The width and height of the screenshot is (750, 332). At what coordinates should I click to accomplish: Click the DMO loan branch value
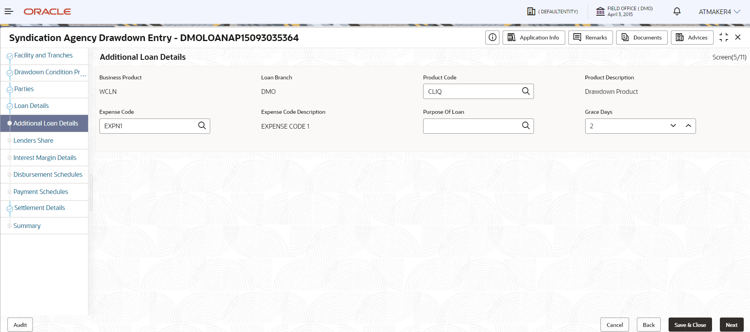click(269, 92)
